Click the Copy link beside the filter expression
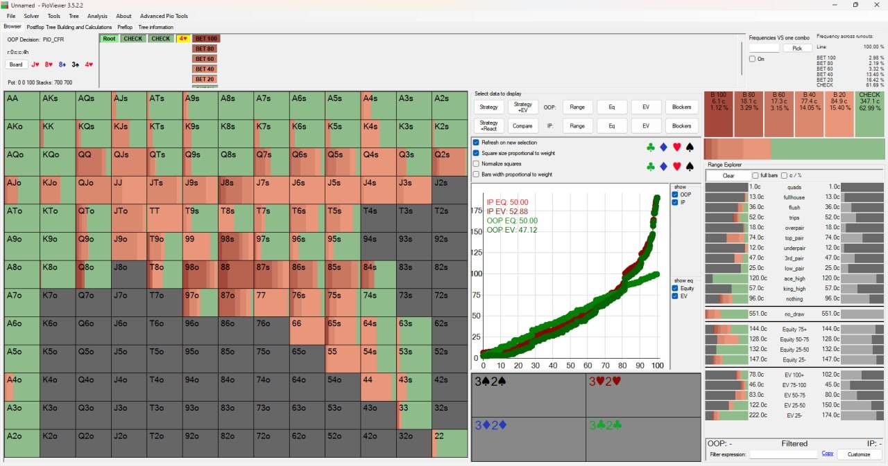The height and width of the screenshot is (466, 888). click(827, 454)
